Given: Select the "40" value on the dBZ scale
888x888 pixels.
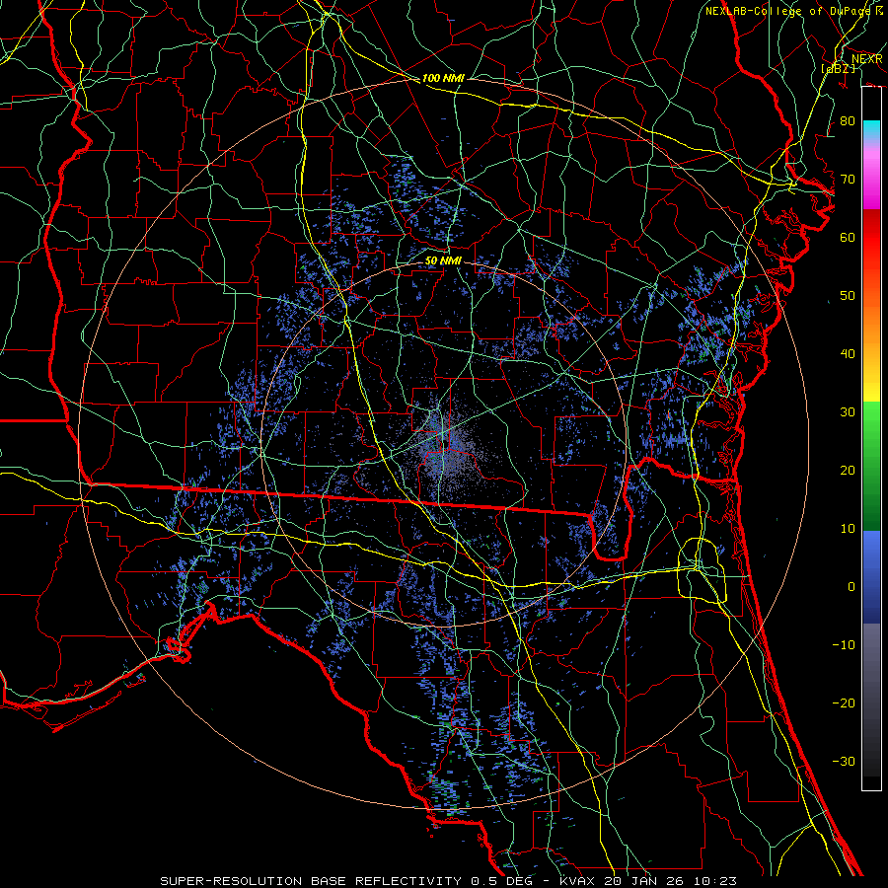Looking at the screenshot, I should 848,354.
